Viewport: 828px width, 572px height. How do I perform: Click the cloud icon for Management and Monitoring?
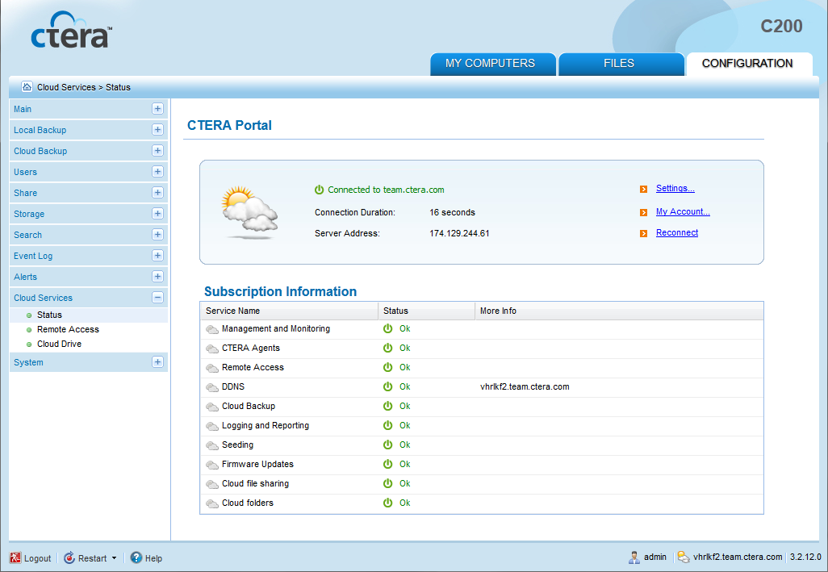(212, 329)
